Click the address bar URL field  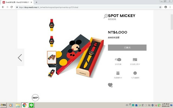click(87, 7)
